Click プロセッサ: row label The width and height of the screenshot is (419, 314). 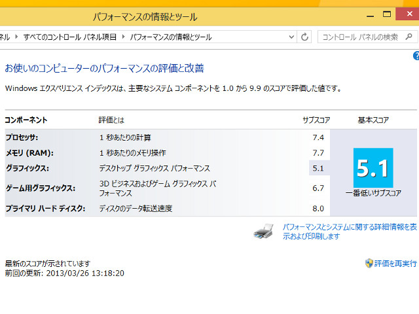(x=22, y=137)
